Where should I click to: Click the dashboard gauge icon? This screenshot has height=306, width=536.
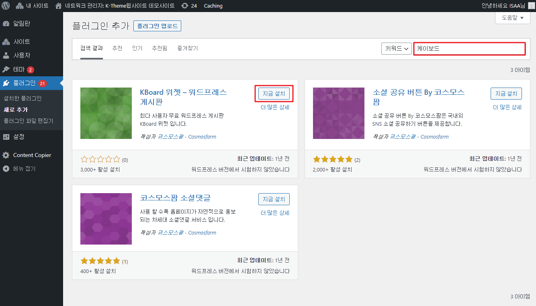coord(6,23)
